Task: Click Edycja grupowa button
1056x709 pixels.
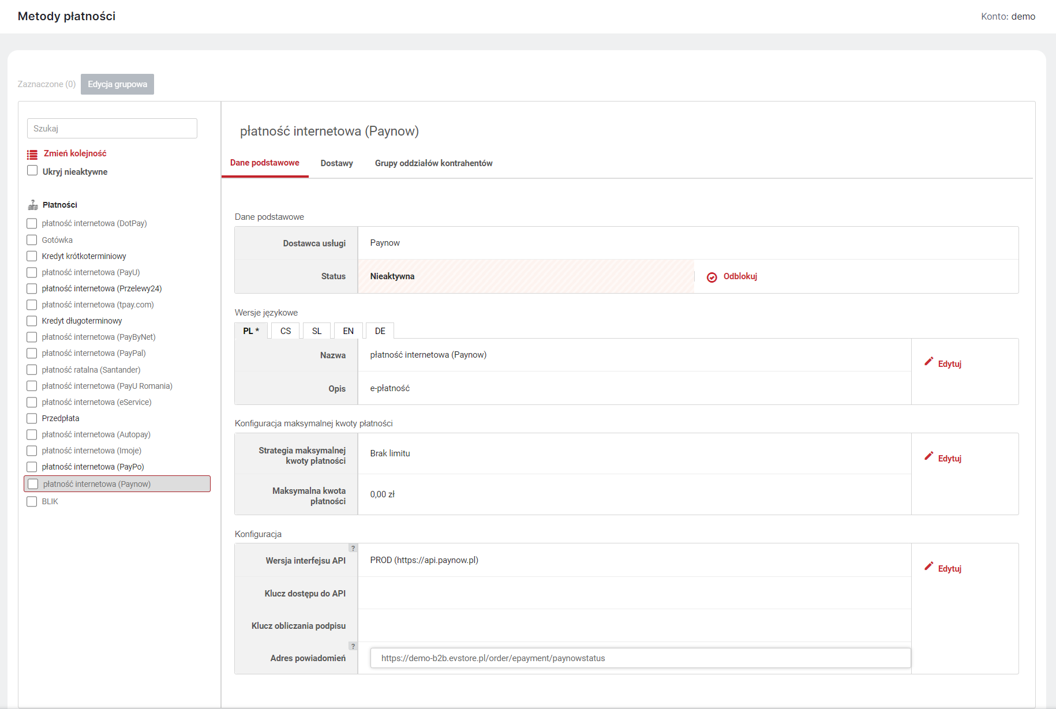Action: 117,84
